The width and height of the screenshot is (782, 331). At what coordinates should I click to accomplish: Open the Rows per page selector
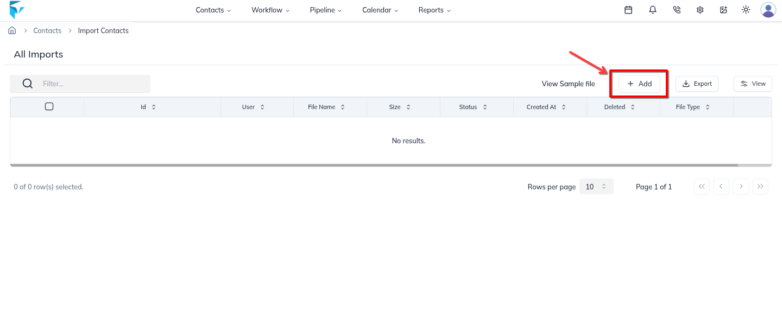(596, 186)
